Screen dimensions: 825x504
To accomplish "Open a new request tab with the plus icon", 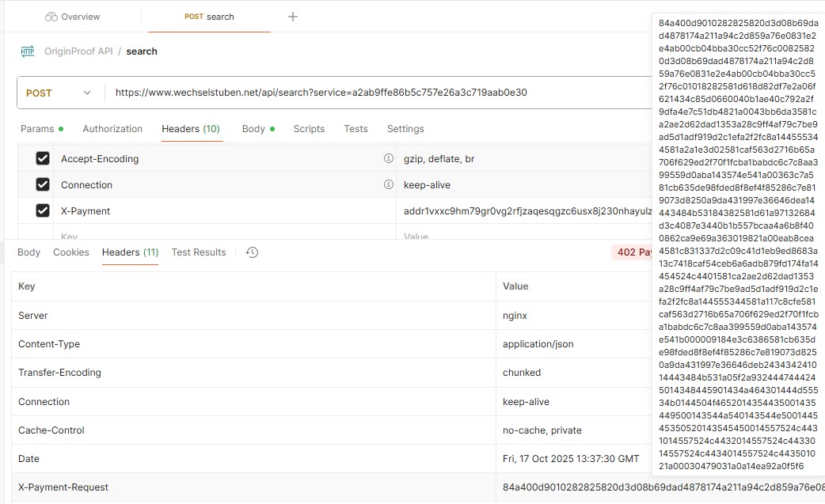I will 293,16.
